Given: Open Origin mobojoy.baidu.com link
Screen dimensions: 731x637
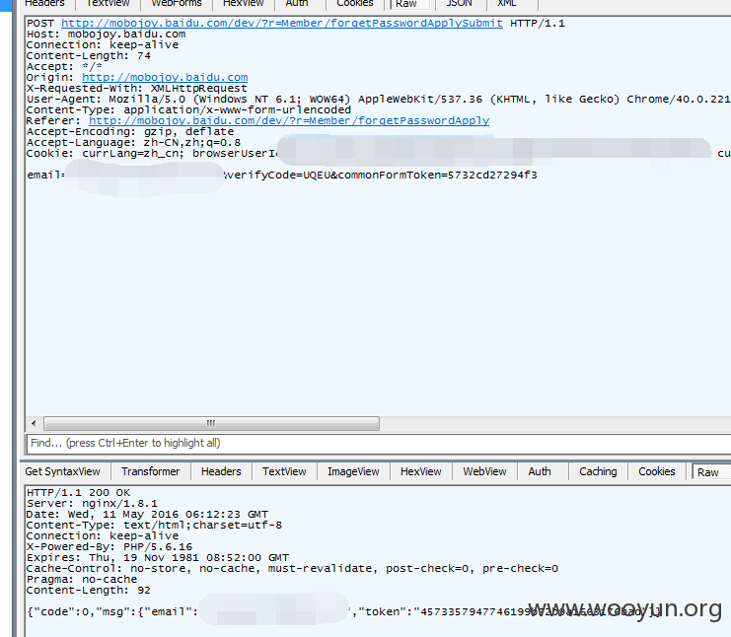Looking at the screenshot, I should pyautogui.click(x=165, y=77).
